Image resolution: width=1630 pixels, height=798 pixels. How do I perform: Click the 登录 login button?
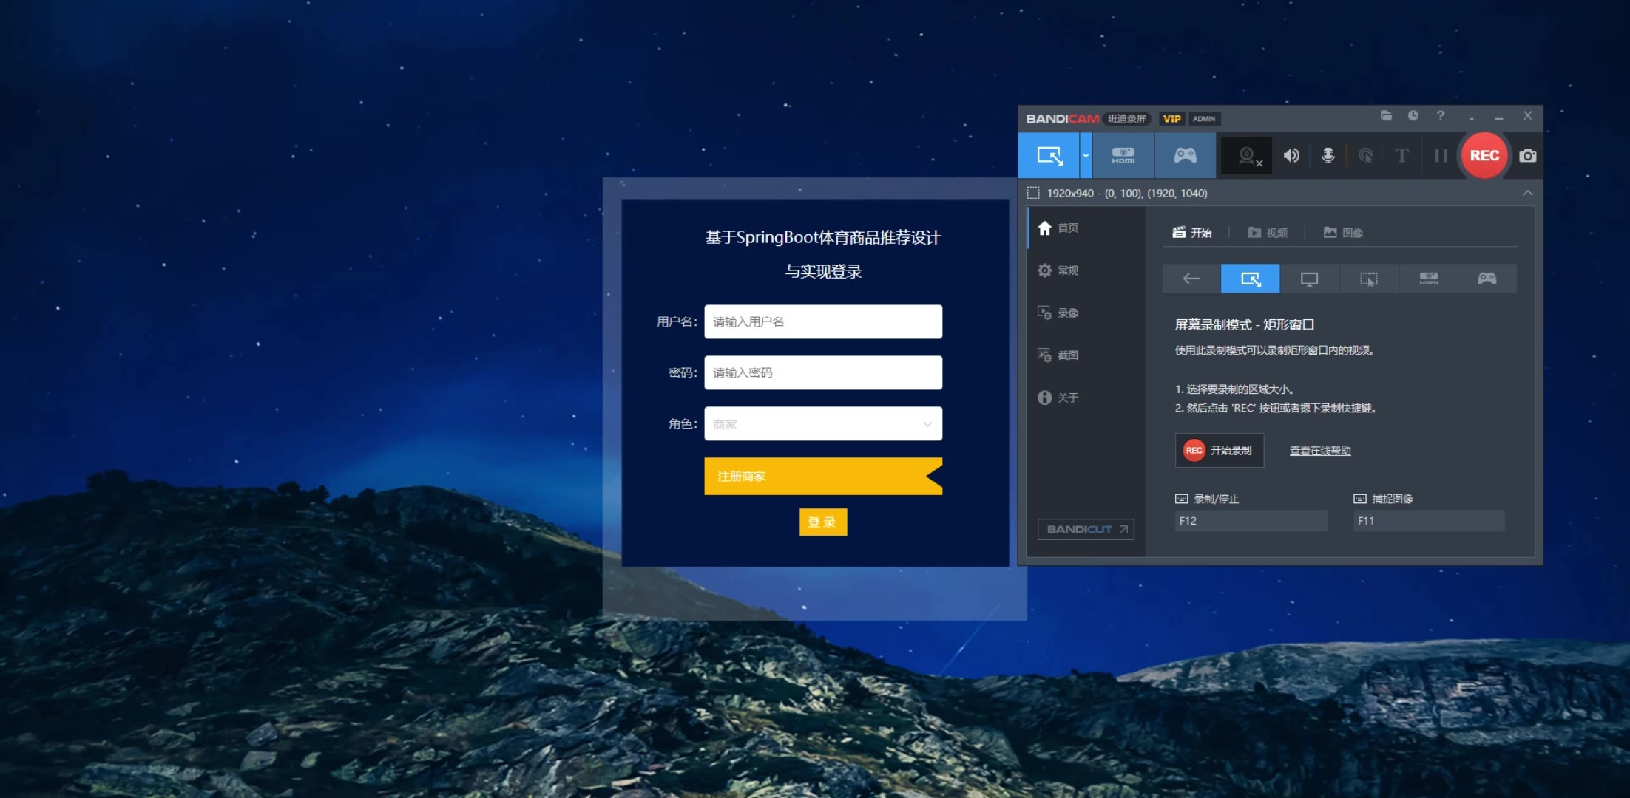822,522
